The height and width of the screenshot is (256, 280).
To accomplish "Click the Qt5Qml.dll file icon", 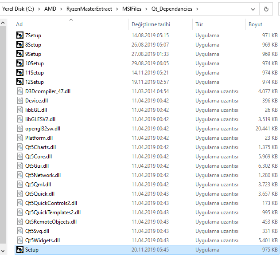I will pos(20,184).
